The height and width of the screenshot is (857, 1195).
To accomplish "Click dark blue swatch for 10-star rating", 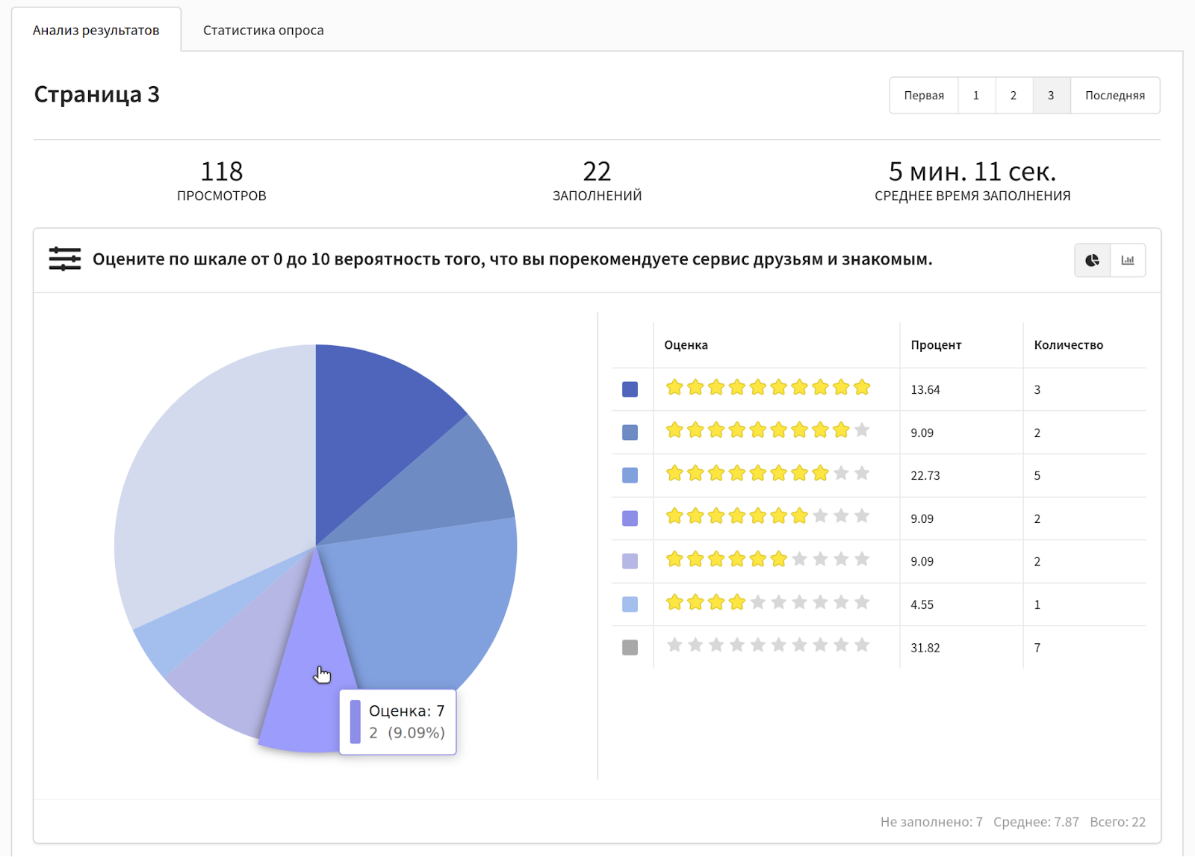I will (x=630, y=389).
